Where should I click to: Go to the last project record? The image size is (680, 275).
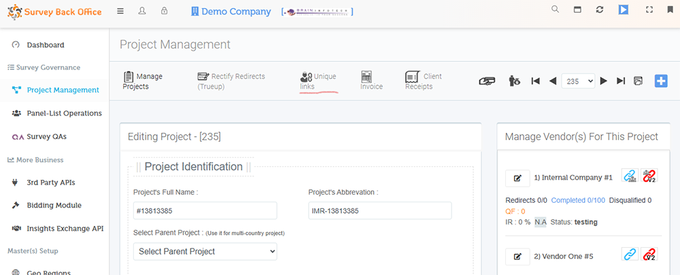pyautogui.click(x=621, y=81)
